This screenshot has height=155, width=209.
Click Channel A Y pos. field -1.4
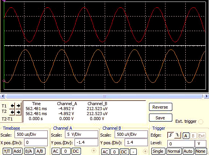click(86, 142)
